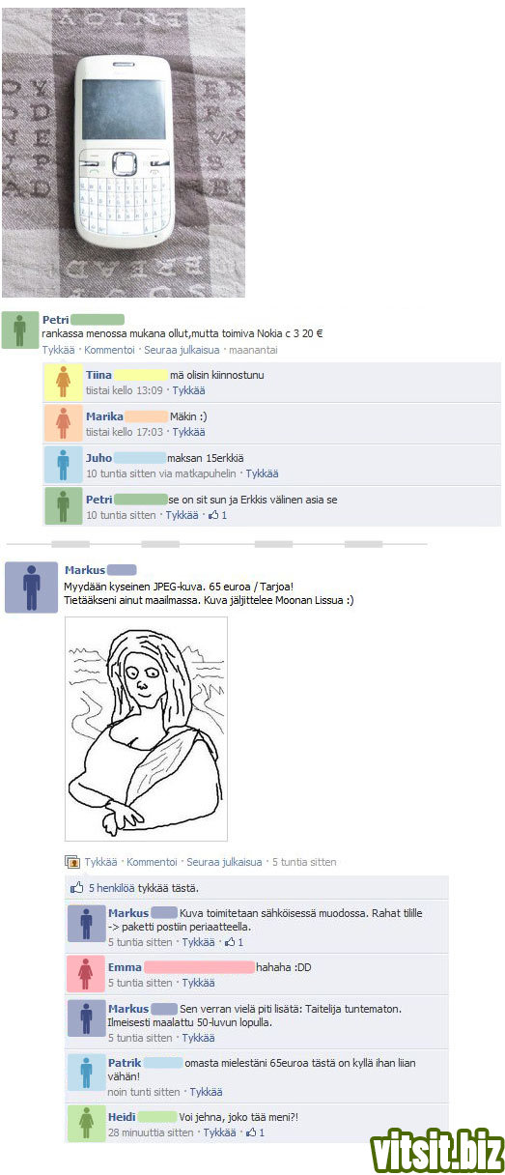Open Tiina's yellow profile avatar
This screenshot has height=1175, width=505.
[x=63, y=383]
